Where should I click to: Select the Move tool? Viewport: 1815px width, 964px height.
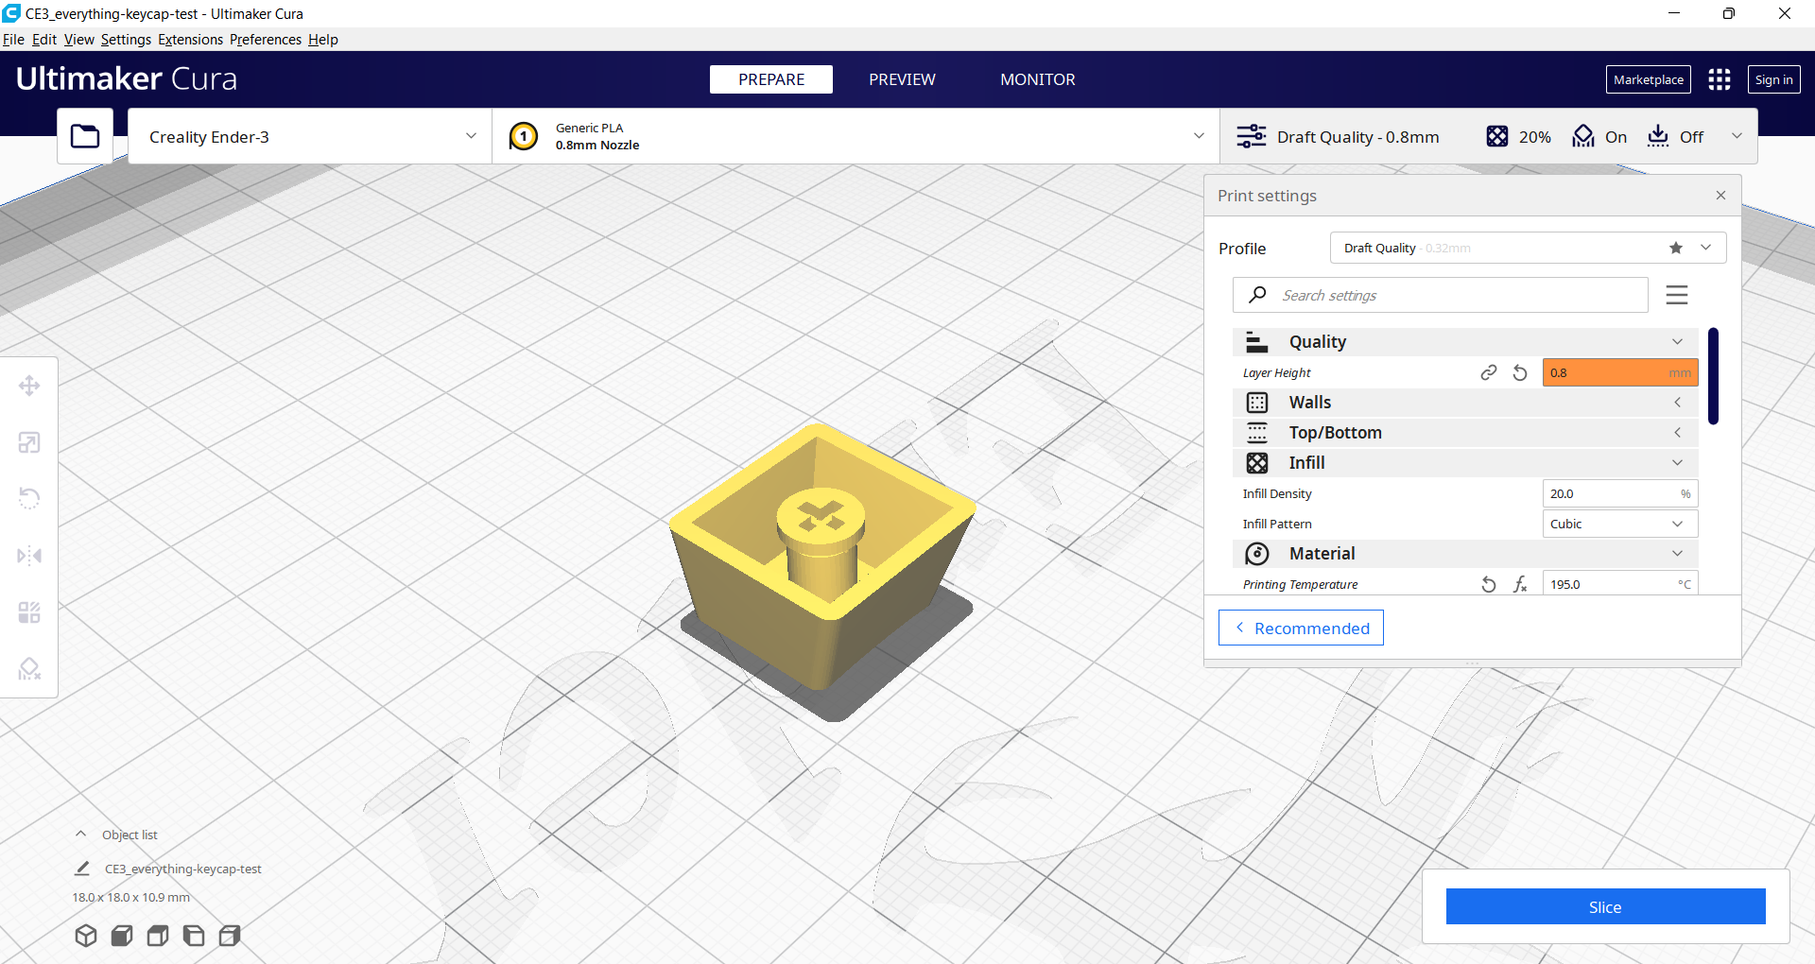click(29, 386)
